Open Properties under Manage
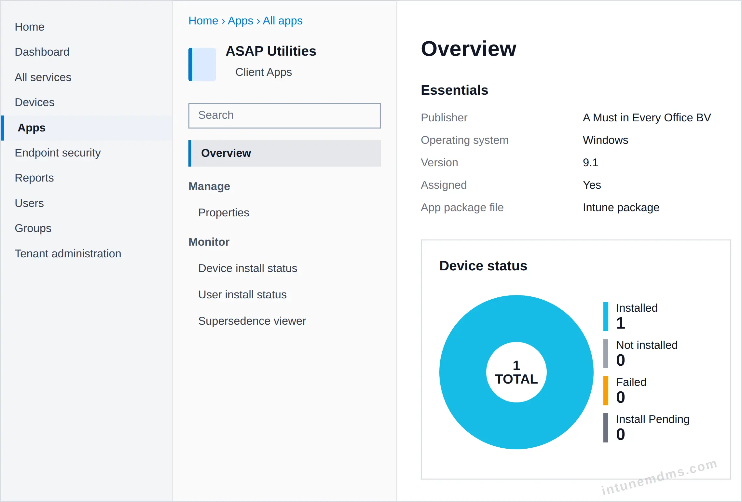Viewport: 742px width, 502px height. click(224, 212)
